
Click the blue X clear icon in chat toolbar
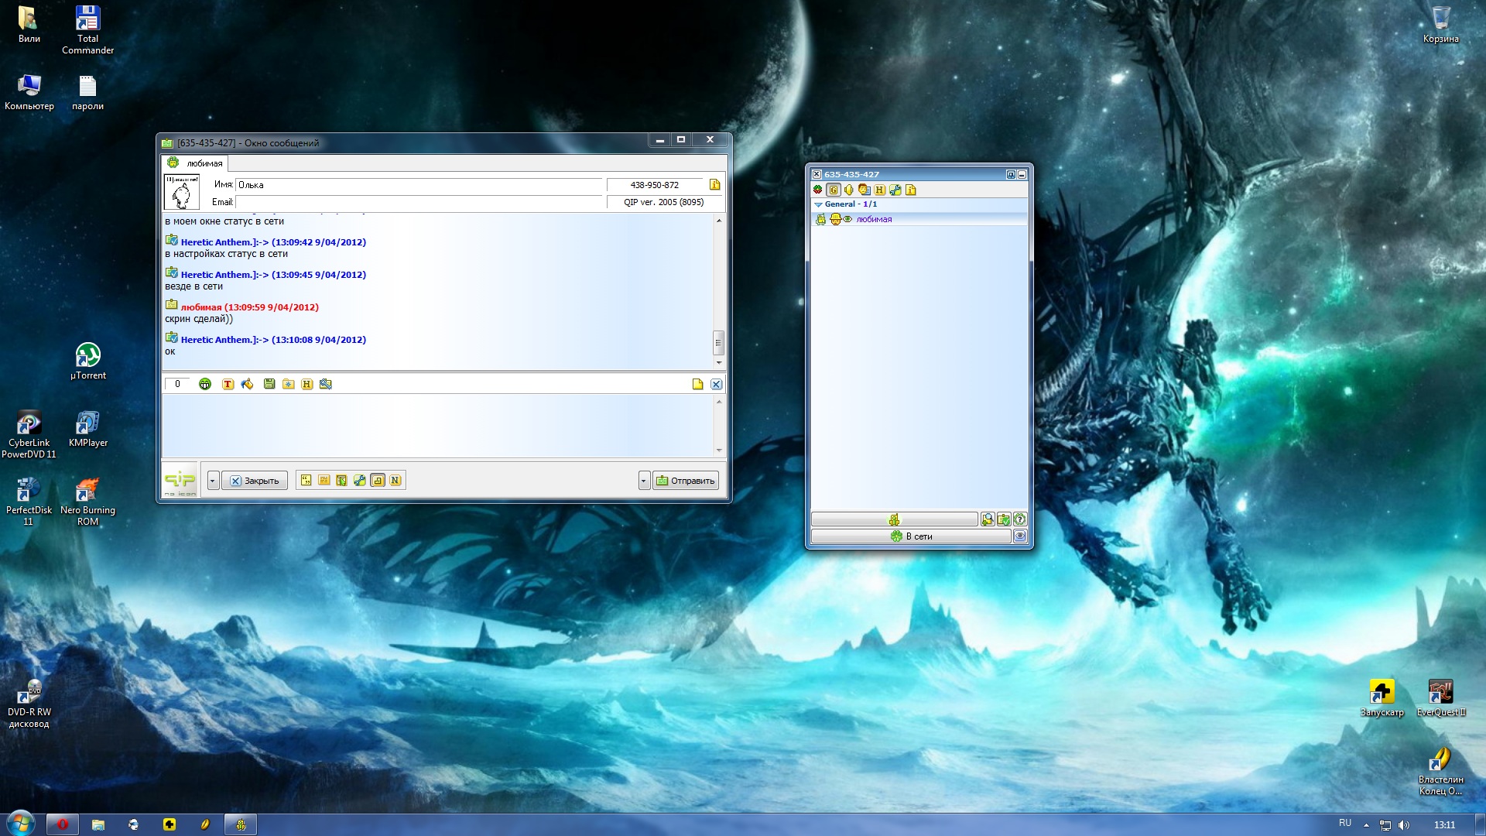click(716, 384)
